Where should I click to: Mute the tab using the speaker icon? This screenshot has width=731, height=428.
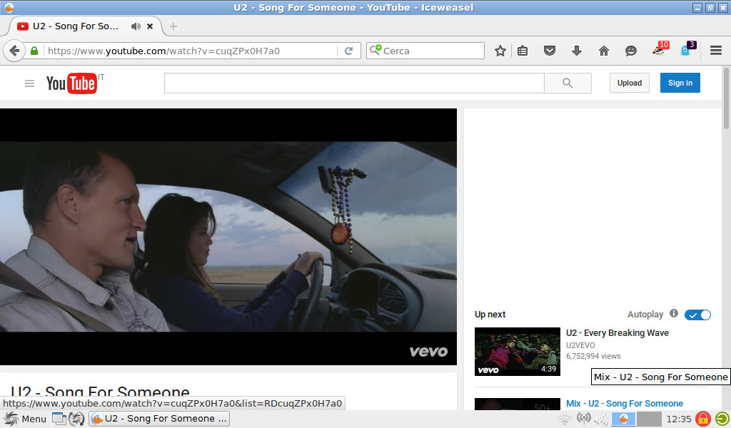click(x=136, y=26)
